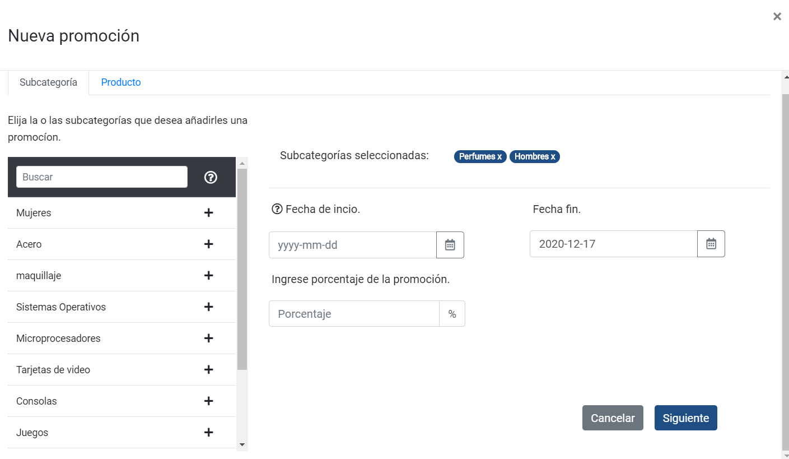Add Microprocesadores with its plus icon
This screenshot has width=789, height=459.
pyautogui.click(x=209, y=339)
